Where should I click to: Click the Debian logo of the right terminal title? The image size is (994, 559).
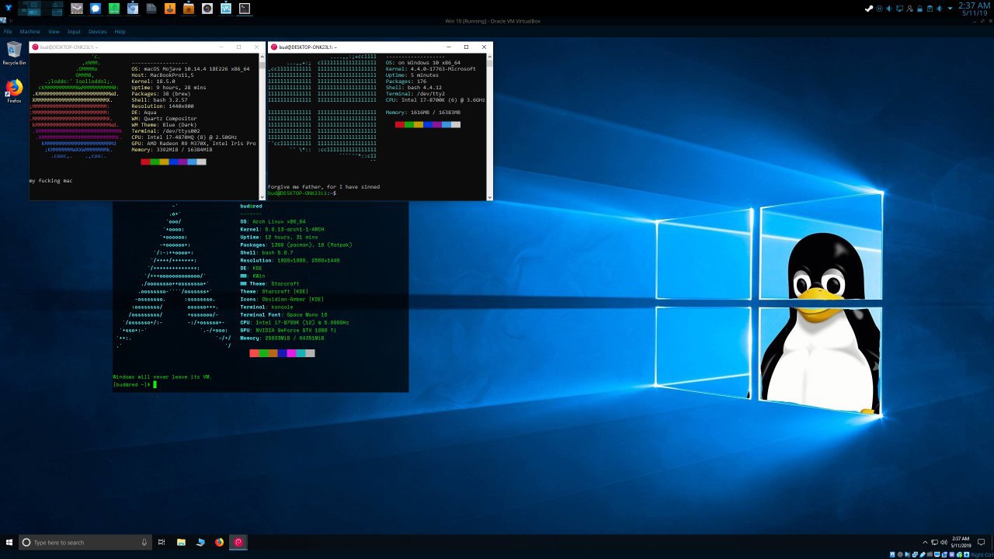coord(274,47)
